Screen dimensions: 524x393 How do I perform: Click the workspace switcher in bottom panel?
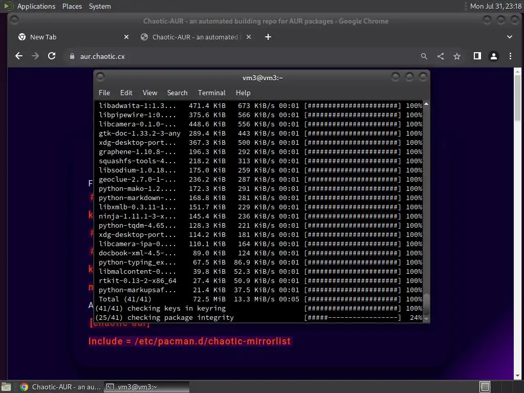pos(485,387)
